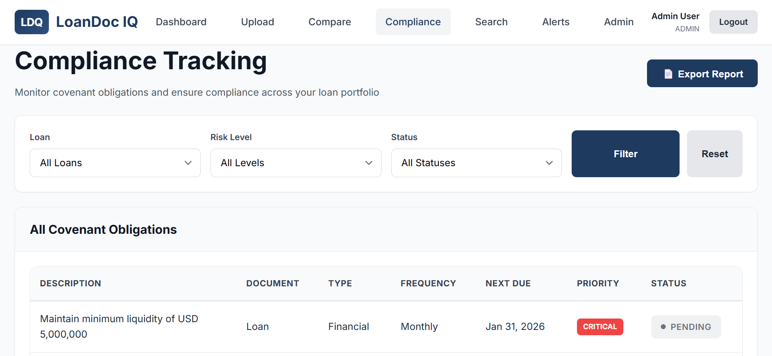Click the CRITICAL priority badge
772x356 pixels.
point(600,327)
